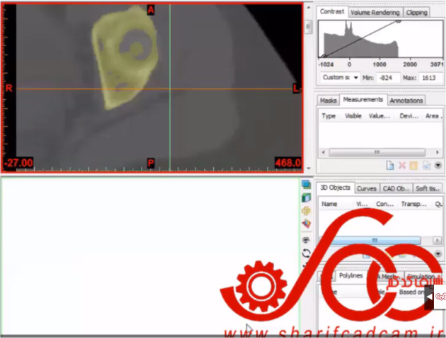Switch to the Contrast tab
The height and width of the screenshot is (338, 446).
click(332, 12)
